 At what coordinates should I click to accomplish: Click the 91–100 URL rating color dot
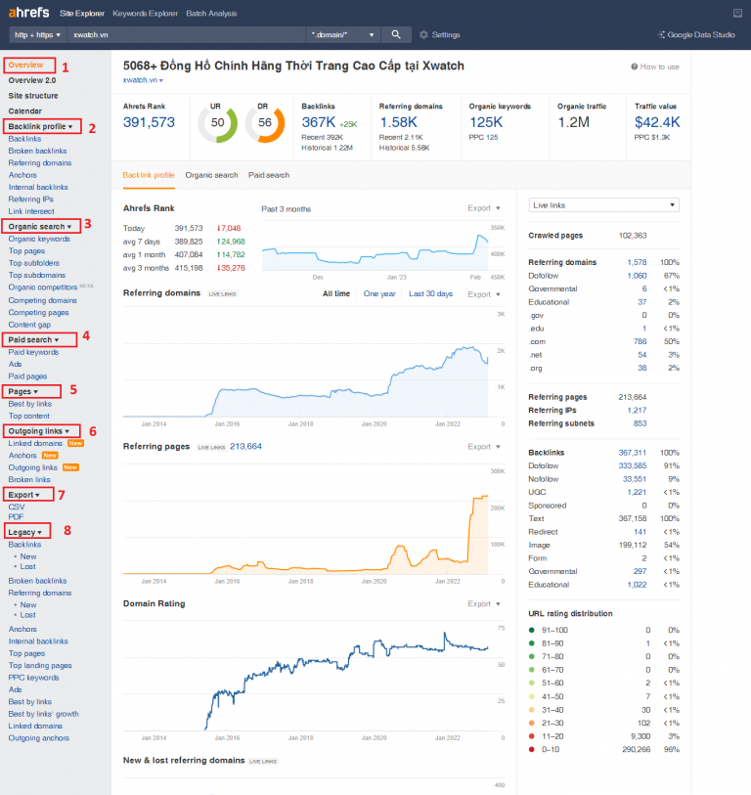(531, 630)
